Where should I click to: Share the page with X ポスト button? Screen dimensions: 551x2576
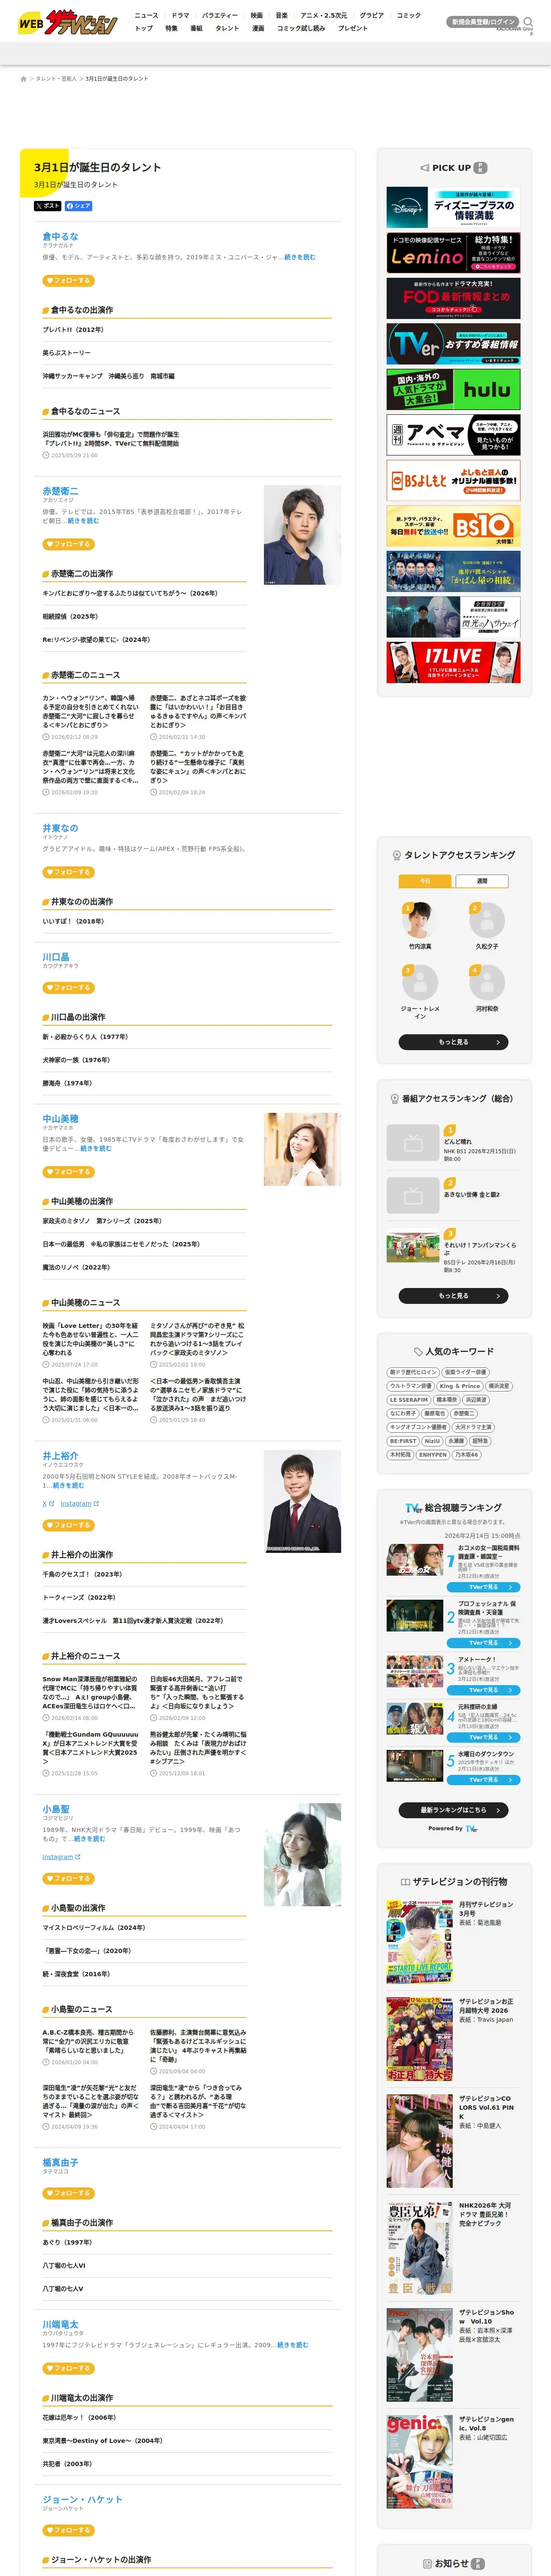click(x=47, y=206)
